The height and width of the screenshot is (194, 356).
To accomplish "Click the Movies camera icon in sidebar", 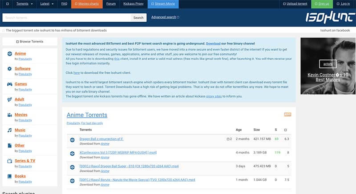I will (x=9, y=115).
